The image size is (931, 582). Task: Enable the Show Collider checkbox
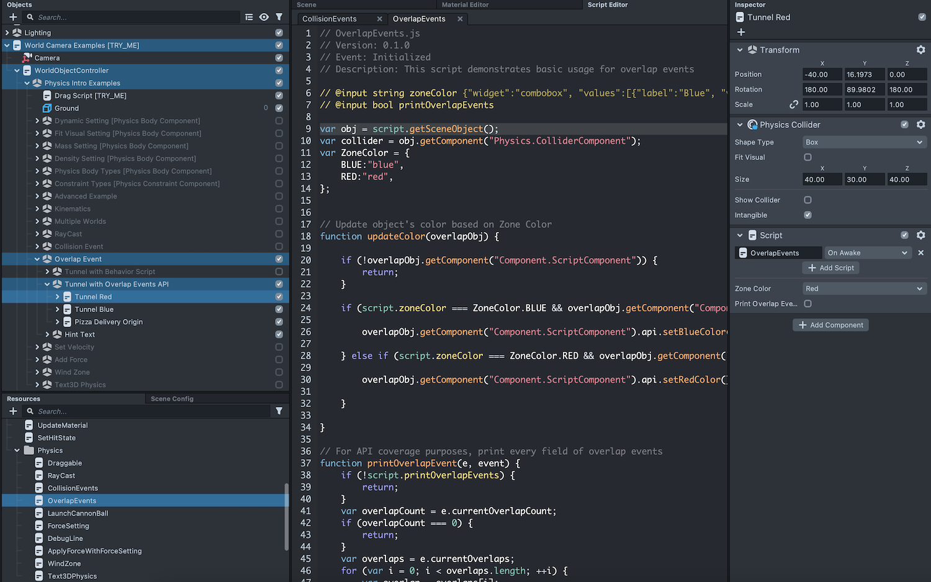(x=807, y=200)
